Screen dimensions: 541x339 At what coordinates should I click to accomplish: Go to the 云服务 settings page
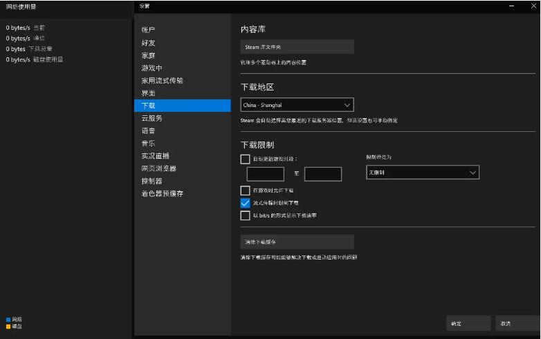pos(152,118)
